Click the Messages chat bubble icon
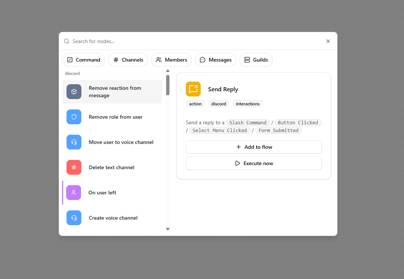Image resolution: width=404 pixels, height=279 pixels. [x=203, y=60]
